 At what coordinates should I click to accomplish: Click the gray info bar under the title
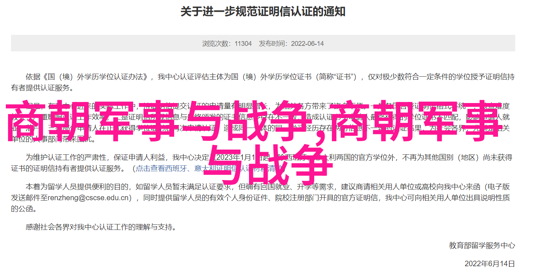click(263, 43)
